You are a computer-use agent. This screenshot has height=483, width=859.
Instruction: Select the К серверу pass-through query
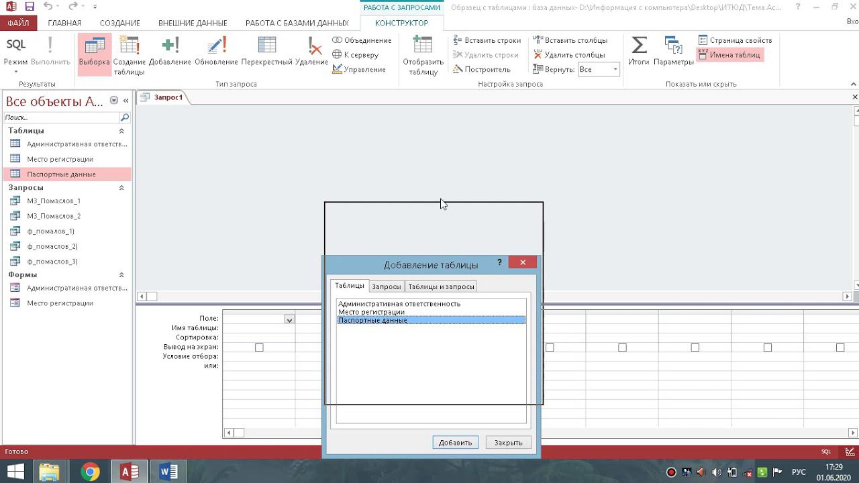(356, 55)
